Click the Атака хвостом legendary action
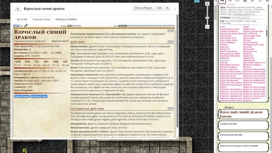272x153 pixels. click(x=80, y=127)
